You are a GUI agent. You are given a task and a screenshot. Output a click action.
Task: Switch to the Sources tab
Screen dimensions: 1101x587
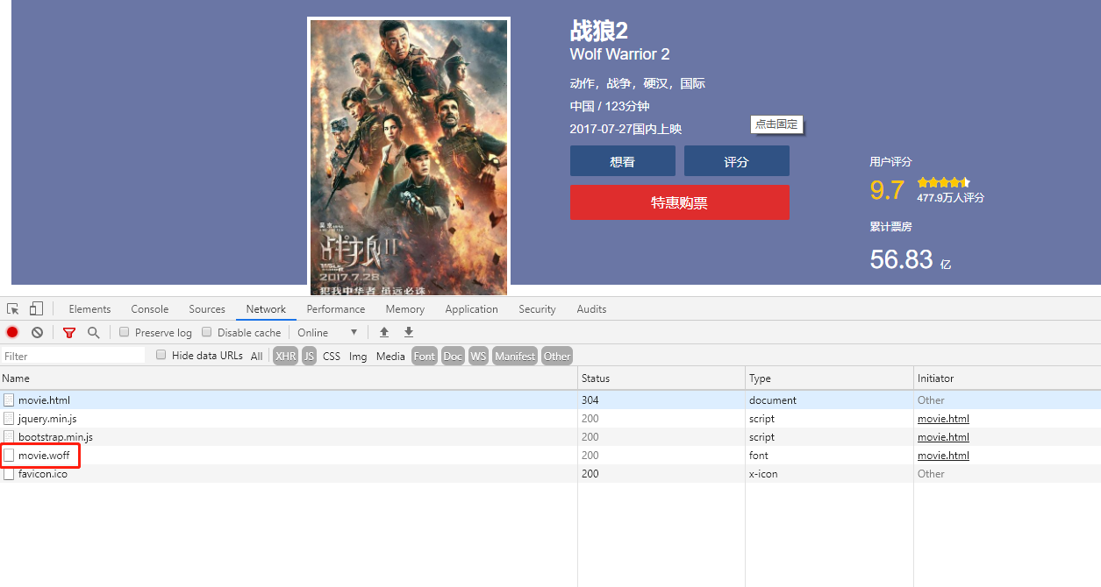point(207,309)
